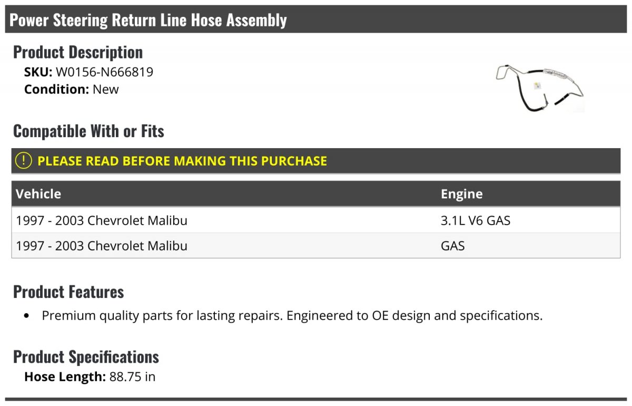Click the Hose Length label
Viewport: 632px width, 406px height.
click(x=65, y=376)
